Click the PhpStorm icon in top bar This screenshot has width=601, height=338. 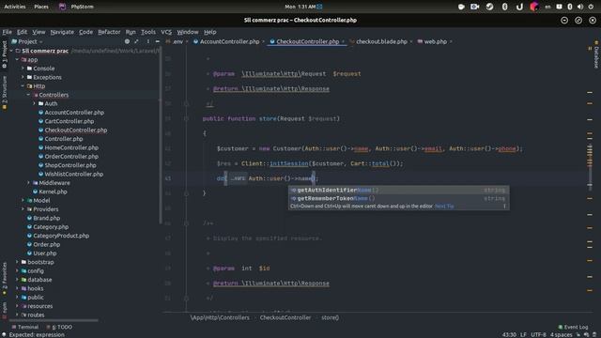(x=62, y=7)
